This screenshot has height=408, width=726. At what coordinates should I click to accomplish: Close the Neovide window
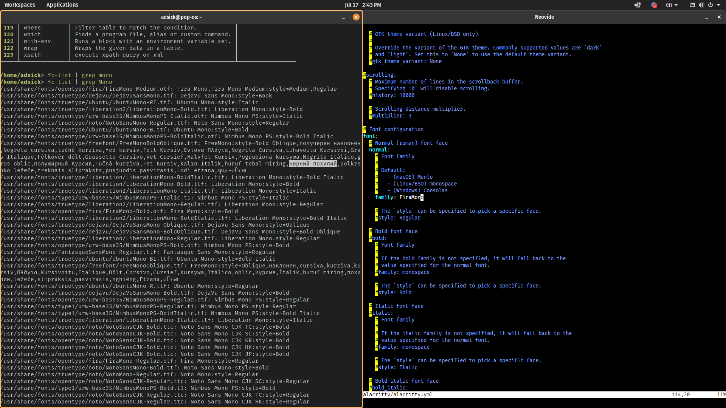pos(719,17)
